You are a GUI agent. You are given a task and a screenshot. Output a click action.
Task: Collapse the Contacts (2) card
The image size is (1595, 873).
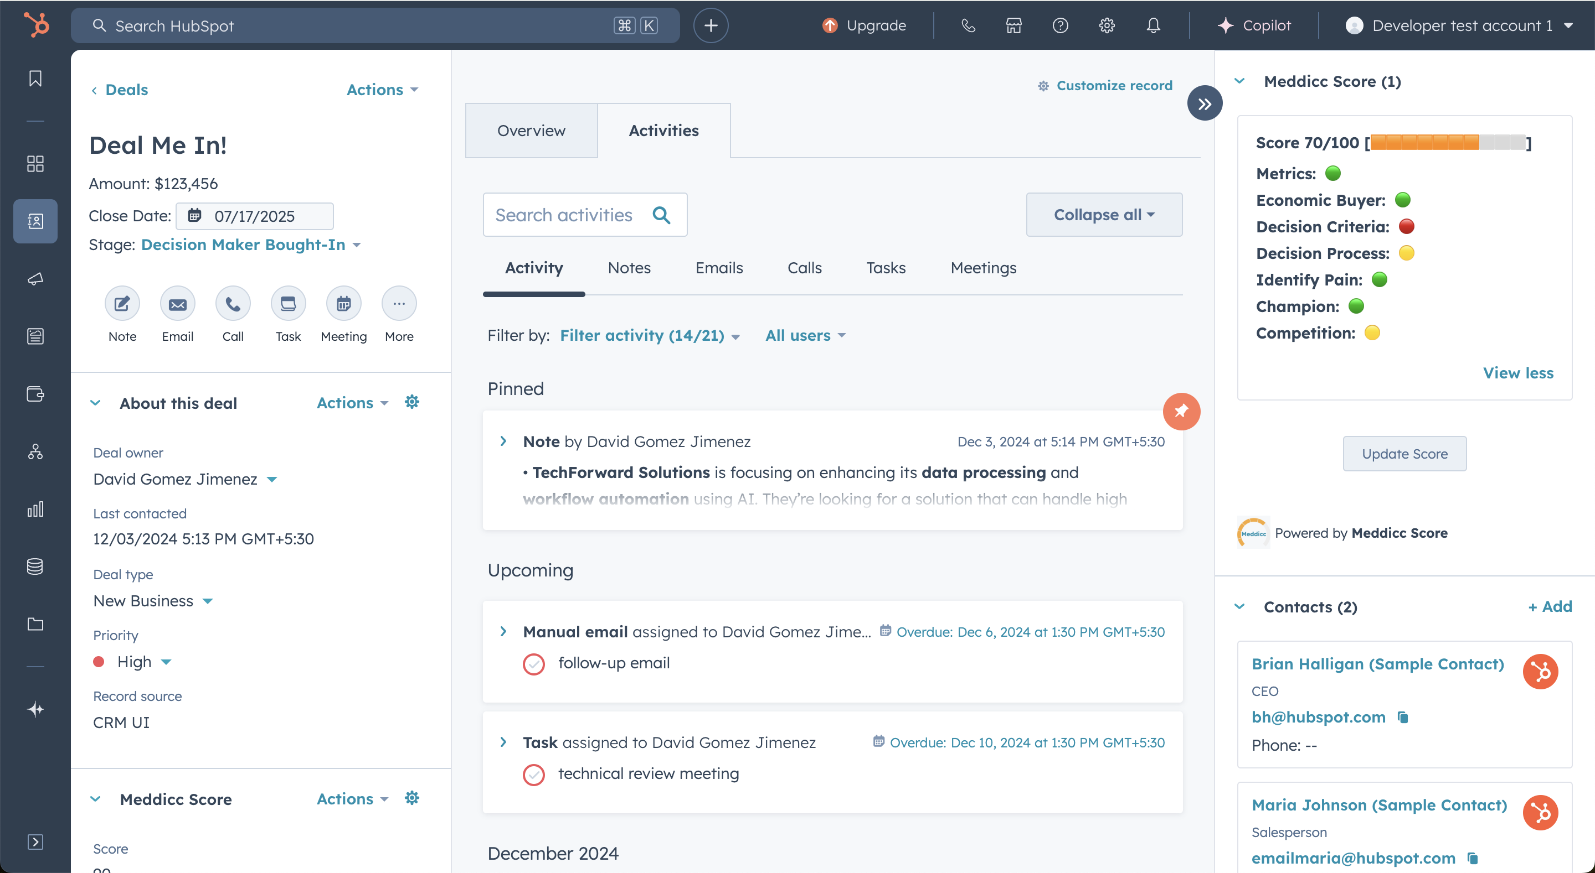(x=1239, y=606)
